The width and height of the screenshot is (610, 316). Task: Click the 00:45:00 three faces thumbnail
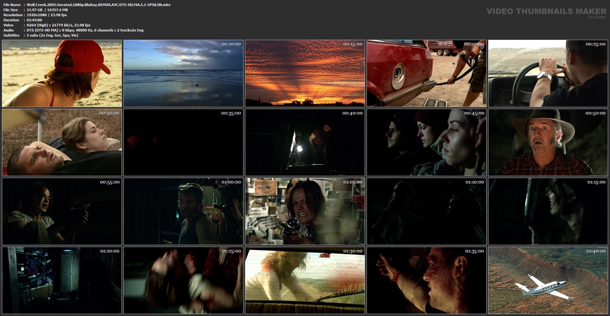coord(426,142)
